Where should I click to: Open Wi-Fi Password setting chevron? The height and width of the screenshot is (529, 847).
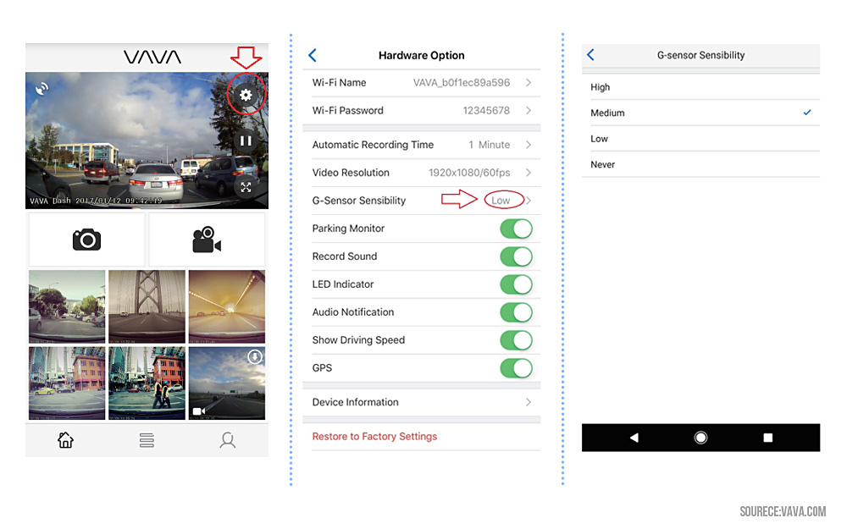pos(529,110)
